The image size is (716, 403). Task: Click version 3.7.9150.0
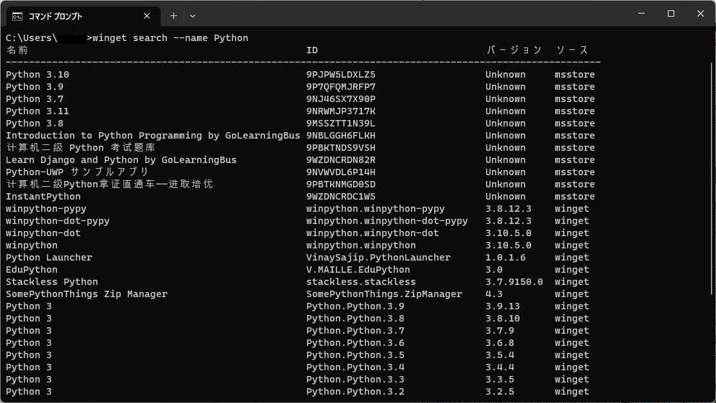pyautogui.click(x=514, y=282)
